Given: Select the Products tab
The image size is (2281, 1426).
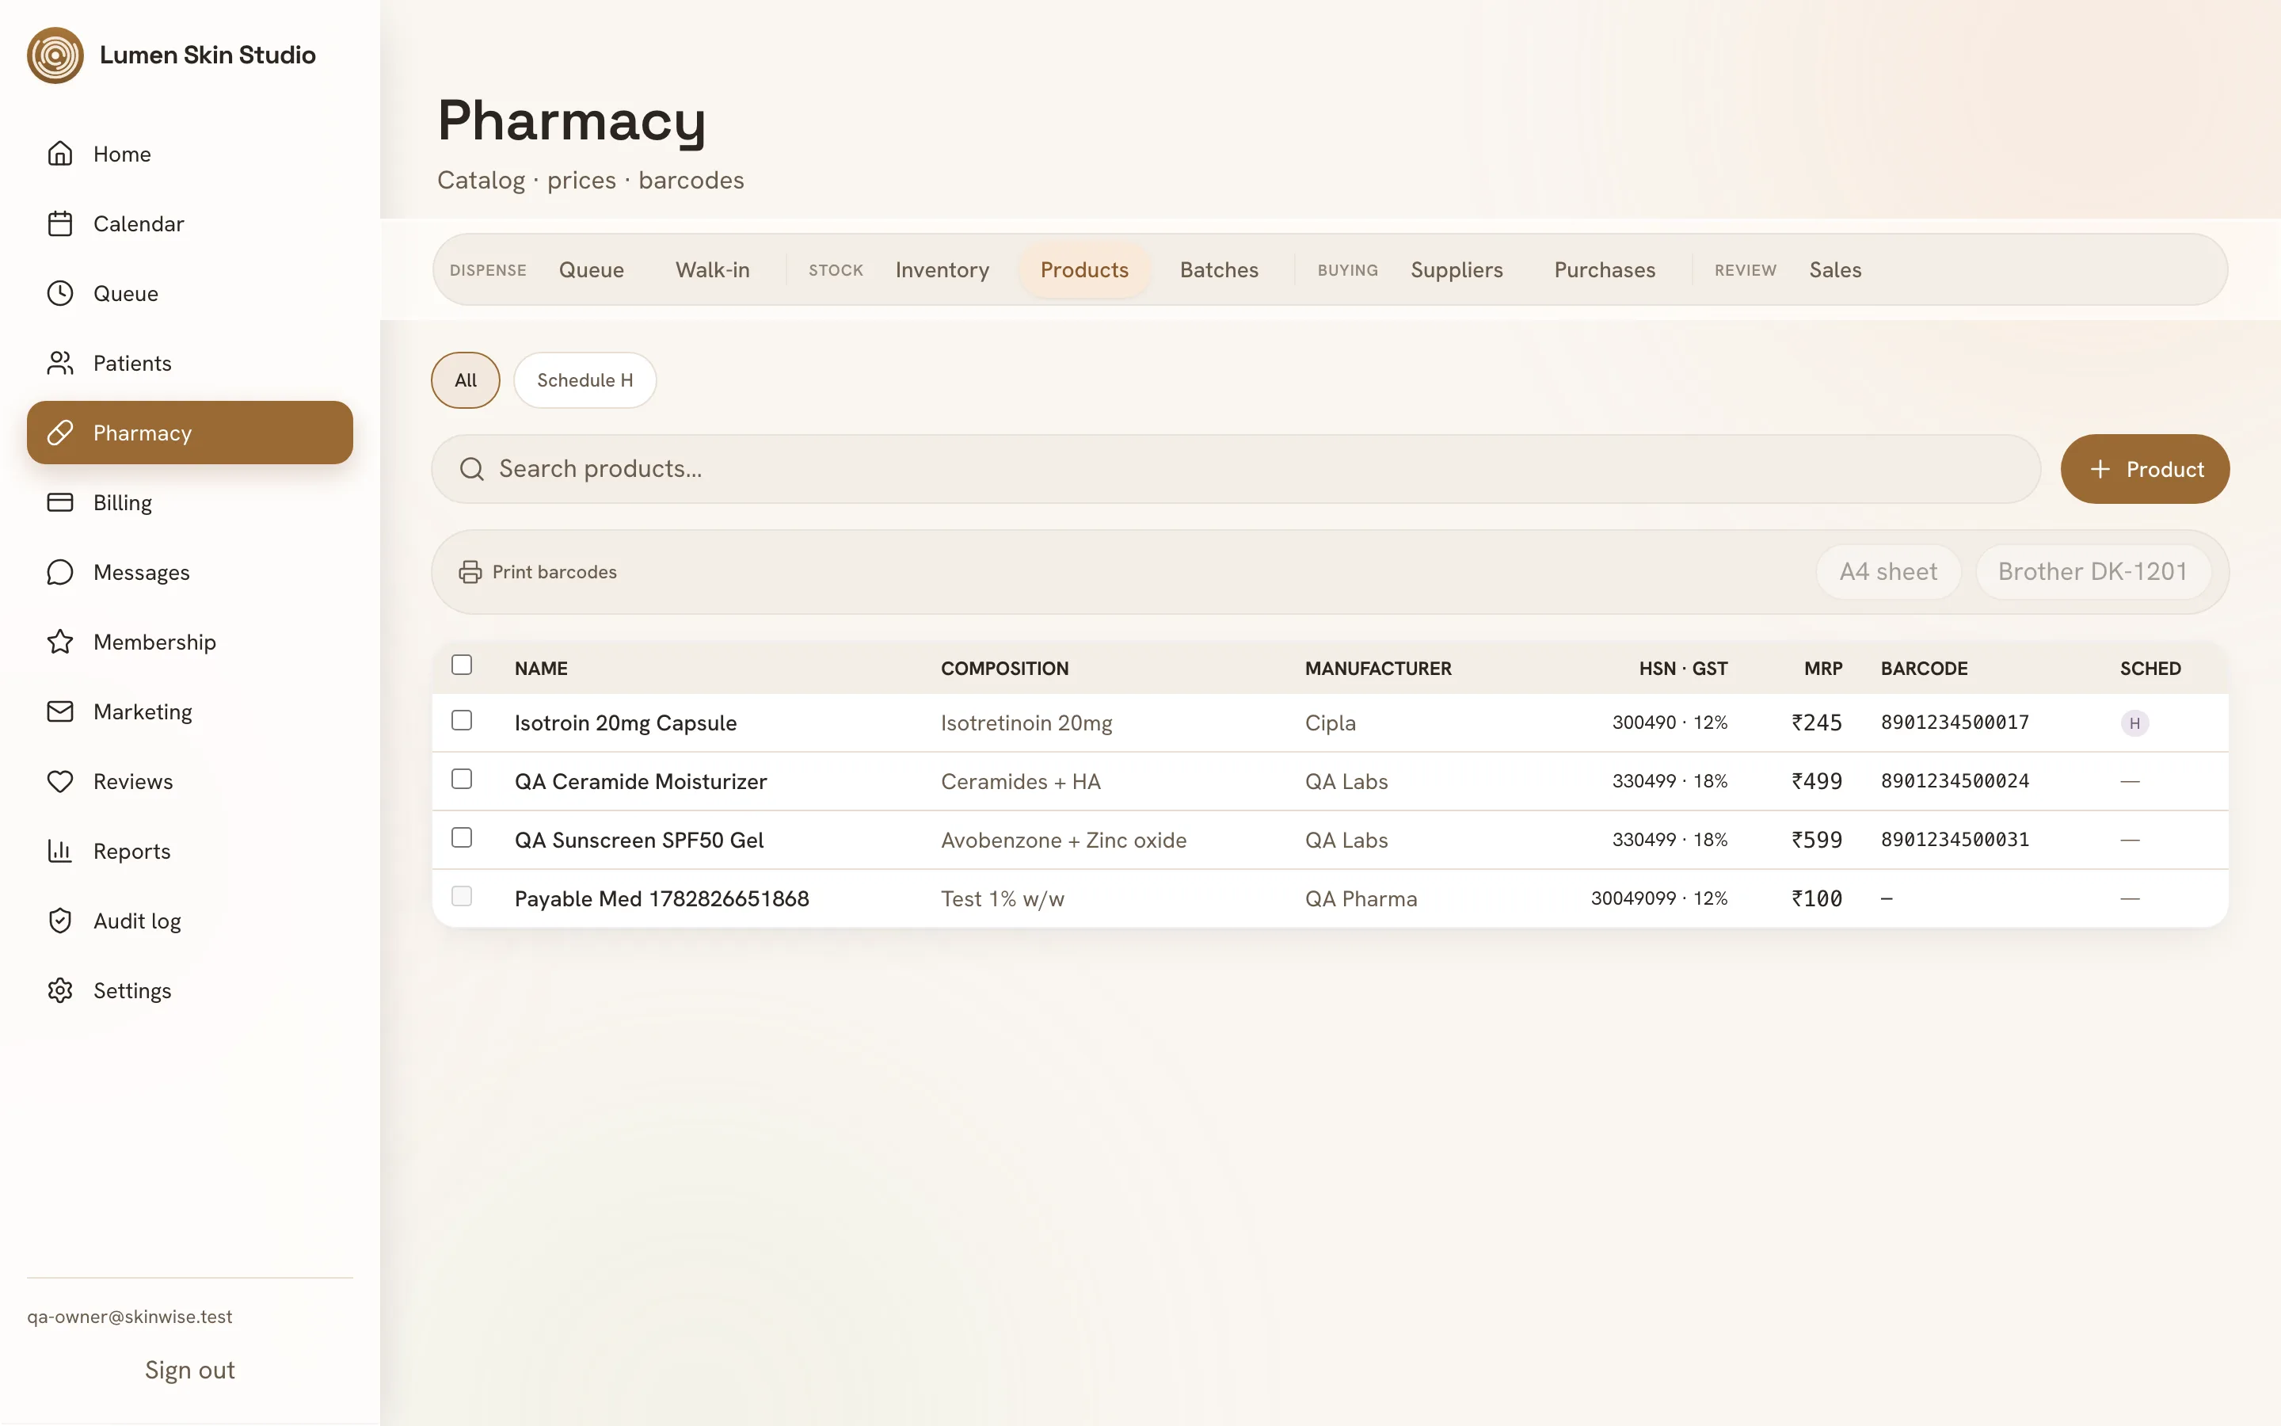Looking at the screenshot, I should (x=1085, y=269).
